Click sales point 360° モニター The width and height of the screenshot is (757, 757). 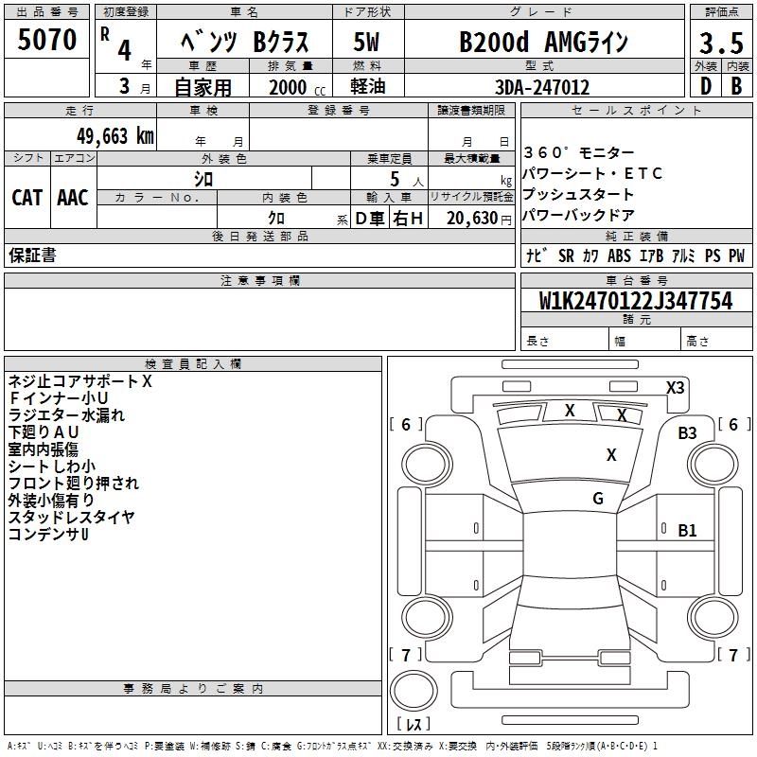pyautogui.click(x=579, y=152)
